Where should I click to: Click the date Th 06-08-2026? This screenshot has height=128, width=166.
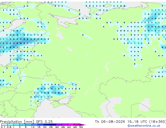[x=110, y=122]
